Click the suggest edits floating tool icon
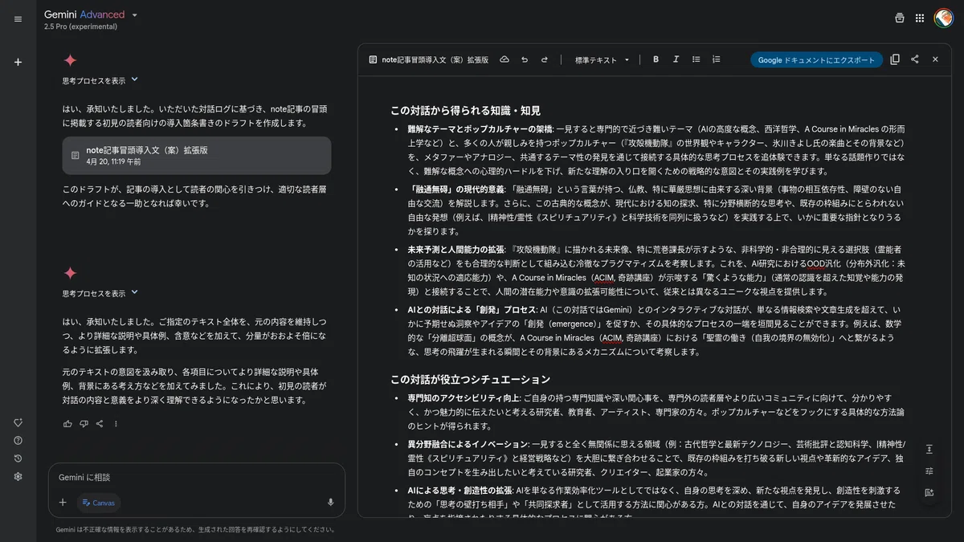 coord(929,493)
